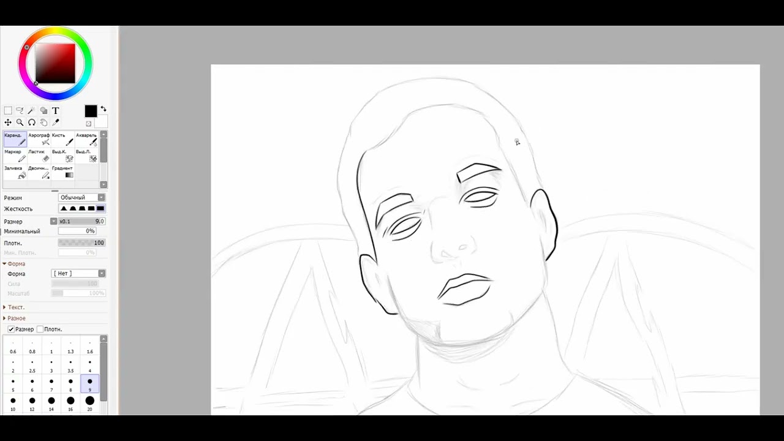
Task: Select the canvas Rotate tool
Action: (x=31, y=123)
